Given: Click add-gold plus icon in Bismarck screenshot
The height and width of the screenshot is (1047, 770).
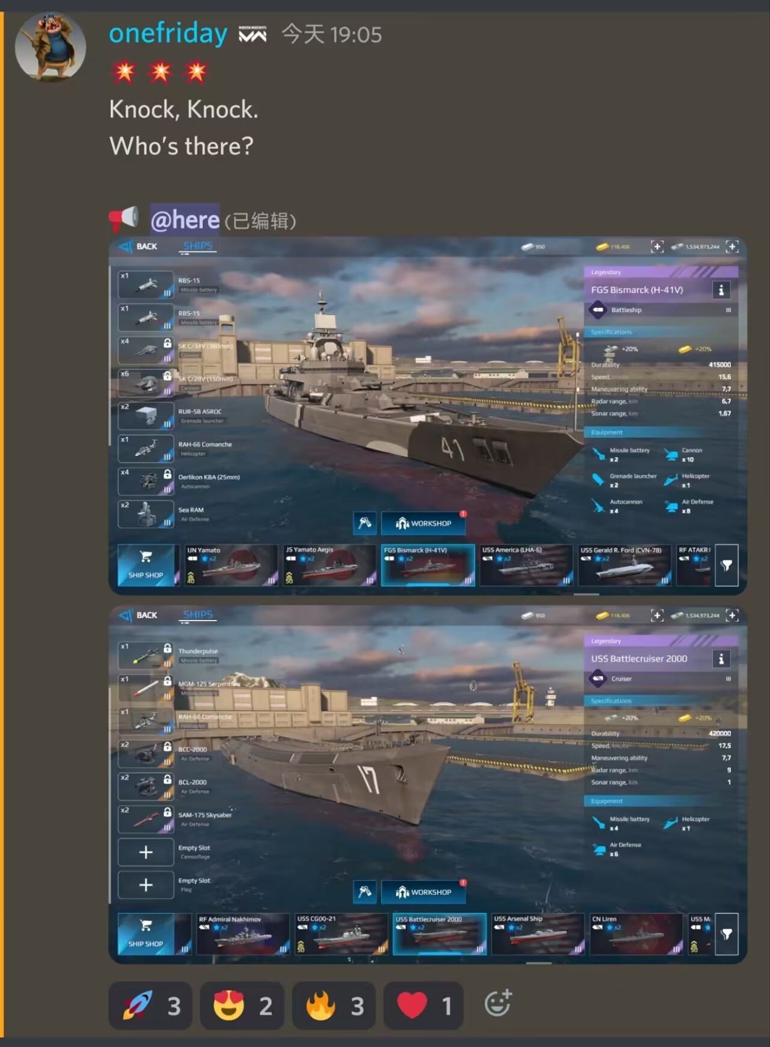Looking at the screenshot, I should click(657, 247).
